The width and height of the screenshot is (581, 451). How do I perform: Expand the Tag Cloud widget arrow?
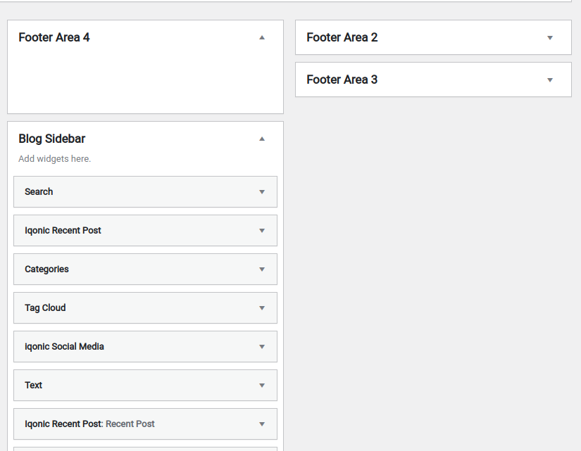262,307
